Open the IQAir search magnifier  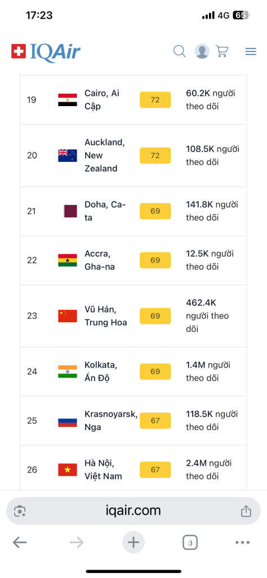pos(180,51)
